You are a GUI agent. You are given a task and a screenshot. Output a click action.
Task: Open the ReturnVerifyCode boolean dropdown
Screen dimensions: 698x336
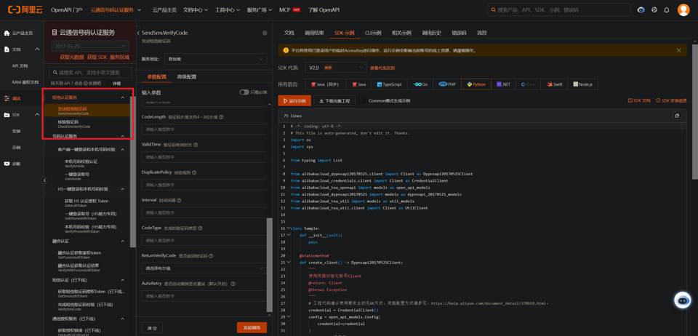[x=204, y=268]
